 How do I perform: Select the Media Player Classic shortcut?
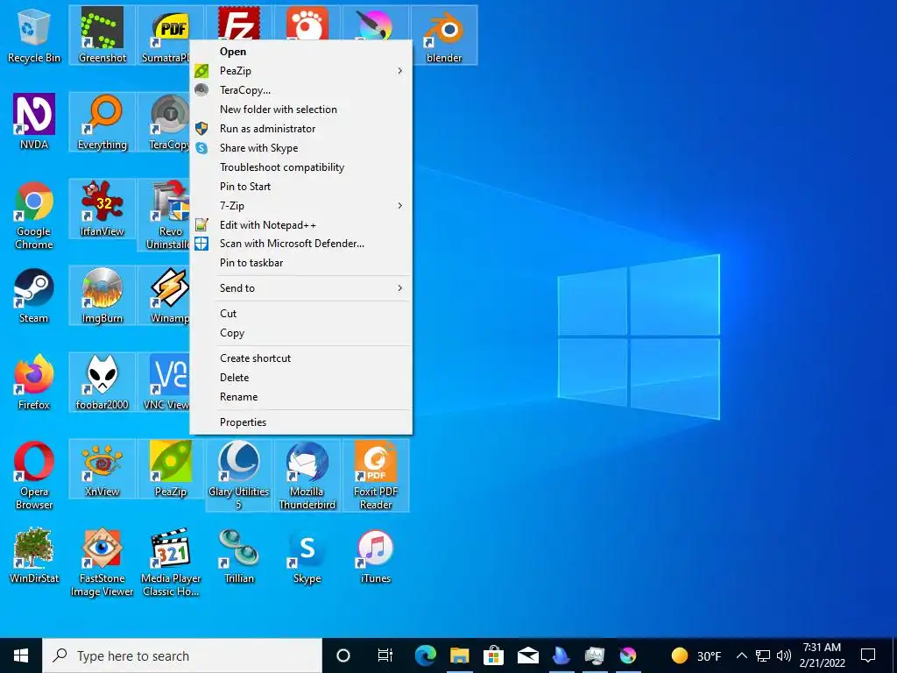point(171,563)
